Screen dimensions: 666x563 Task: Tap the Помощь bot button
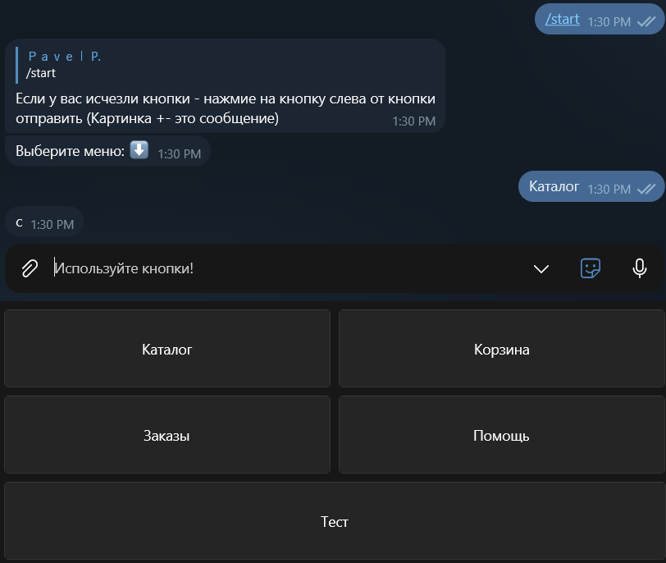(500, 434)
